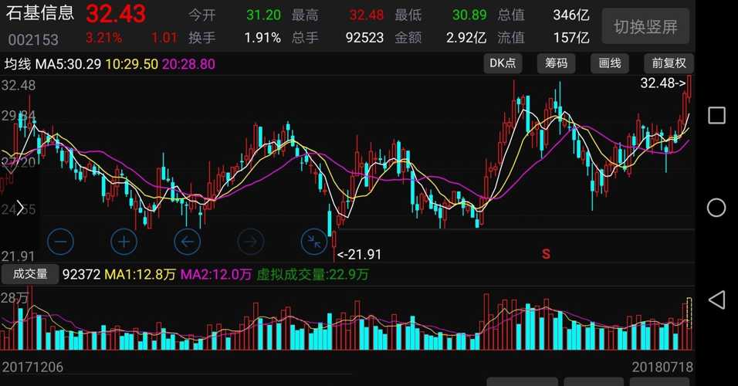Screen dimensions: 738x386
Task: Tap MA5:30.29 moving average label
Action: pyautogui.click(x=68, y=64)
